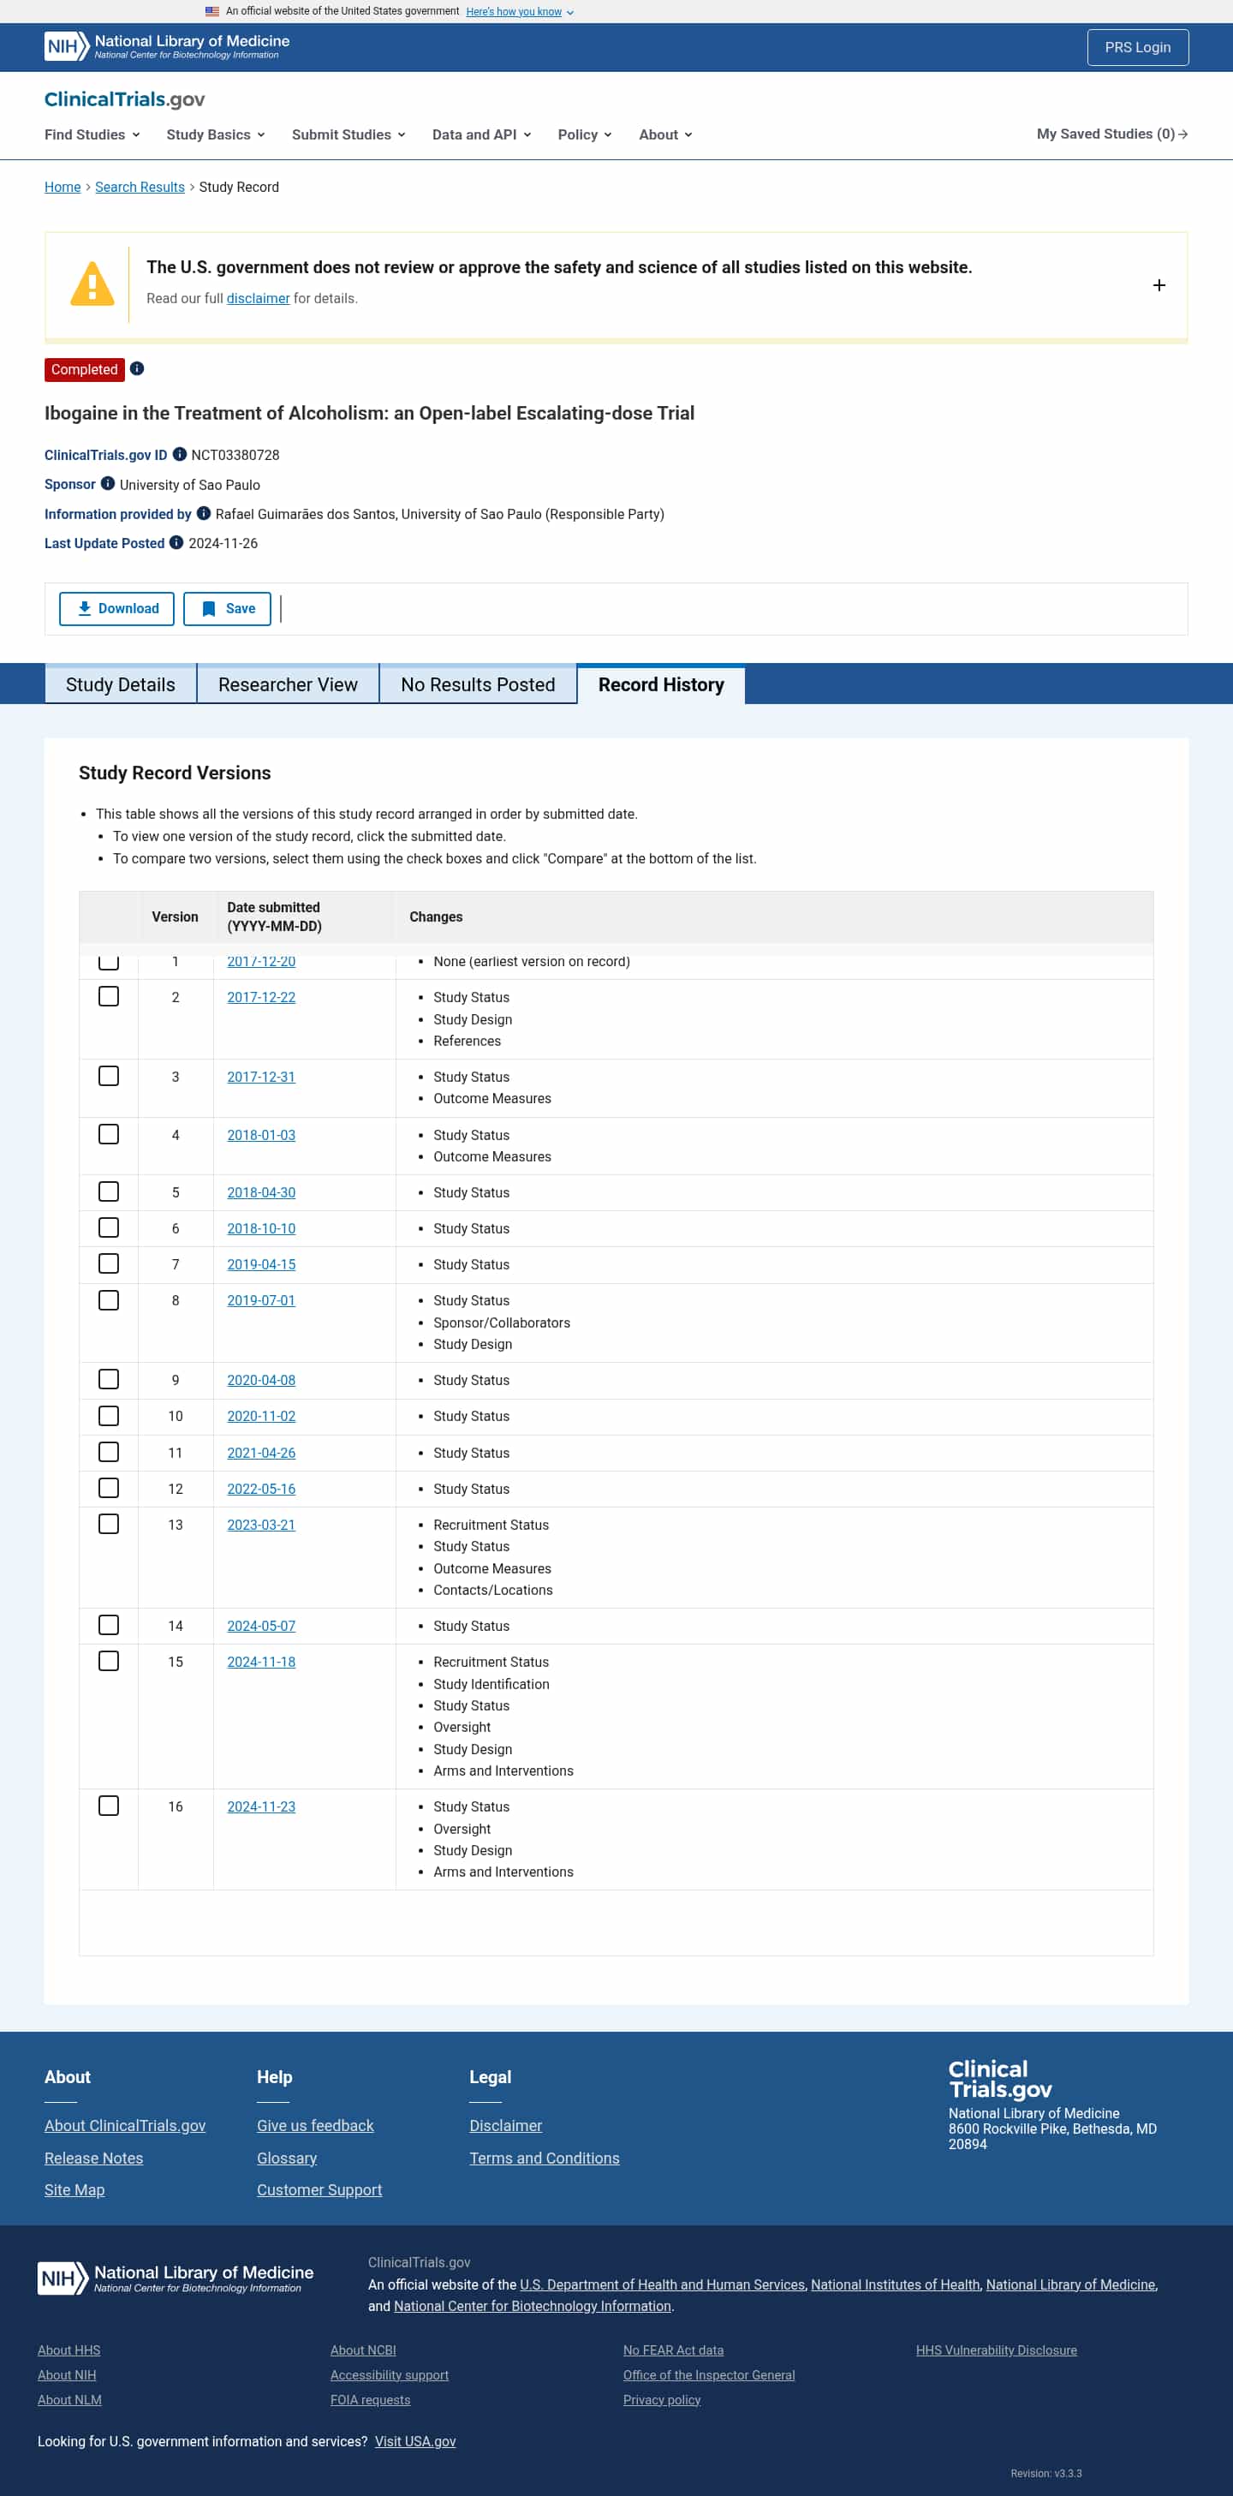Click the info icon beside ClinicalTrials.gov ID
The height and width of the screenshot is (2496, 1233).
tap(179, 453)
